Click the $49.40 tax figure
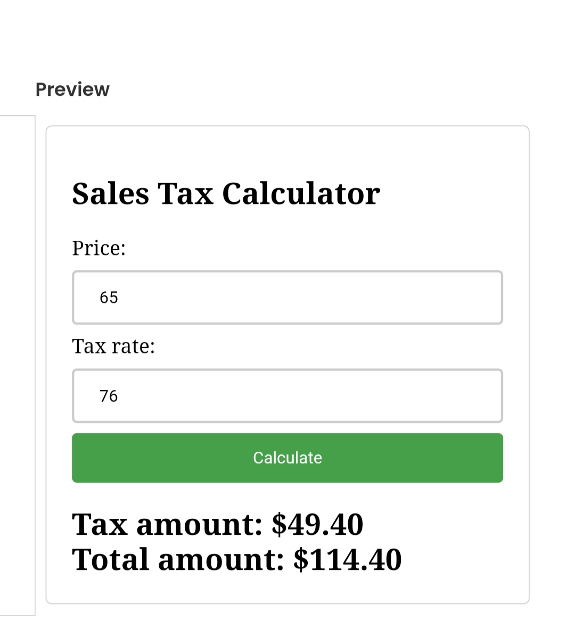 [317, 525]
